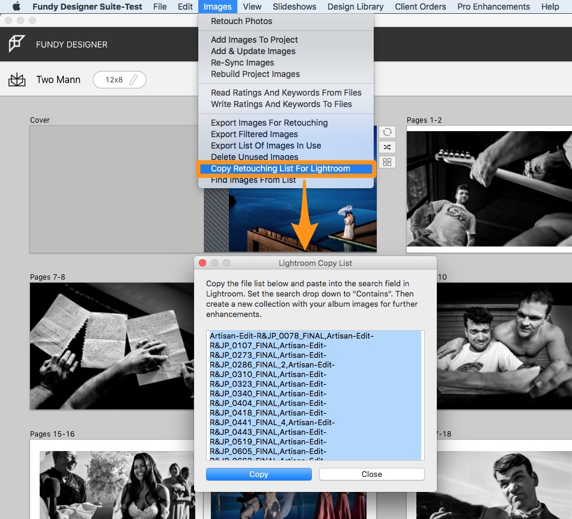Open Fundy Designer Suite-Test app menu

click(x=87, y=7)
